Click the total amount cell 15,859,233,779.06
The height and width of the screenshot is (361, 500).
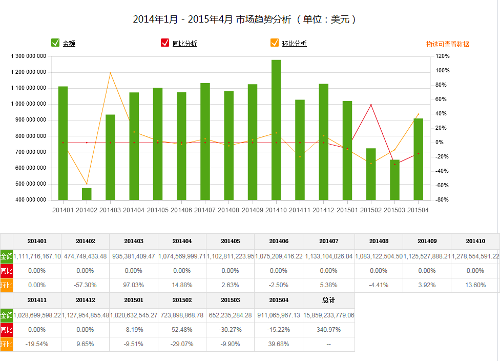click(x=328, y=315)
